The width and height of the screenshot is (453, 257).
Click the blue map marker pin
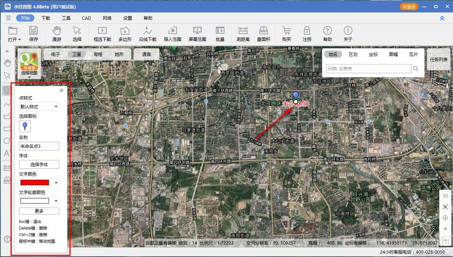[x=296, y=96]
